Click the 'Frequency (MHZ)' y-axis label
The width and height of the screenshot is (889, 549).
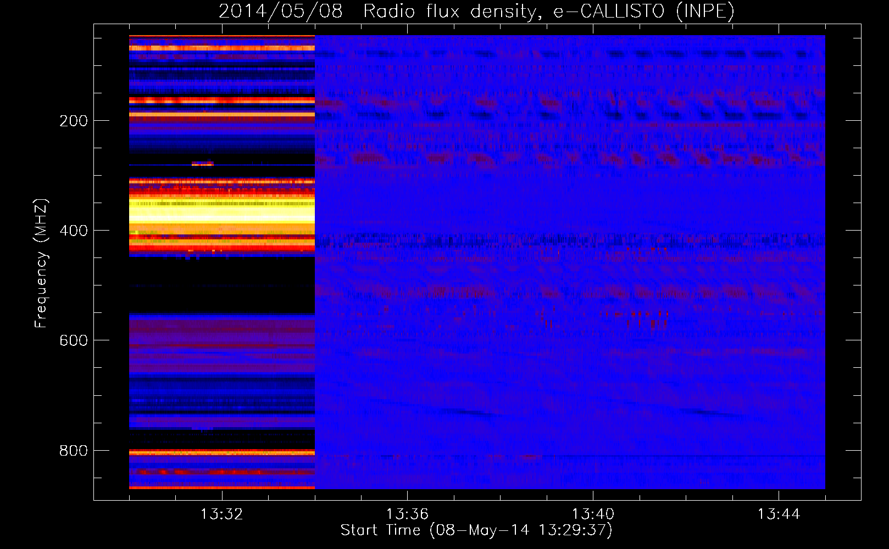click(x=41, y=264)
